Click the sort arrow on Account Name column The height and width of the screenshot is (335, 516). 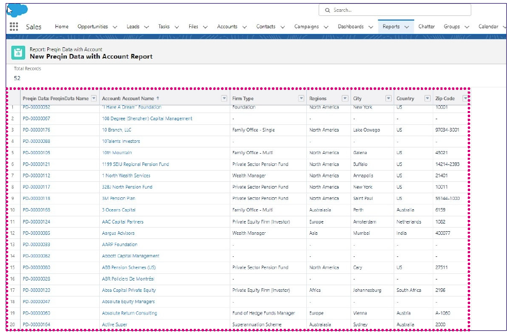pos(158,99)
